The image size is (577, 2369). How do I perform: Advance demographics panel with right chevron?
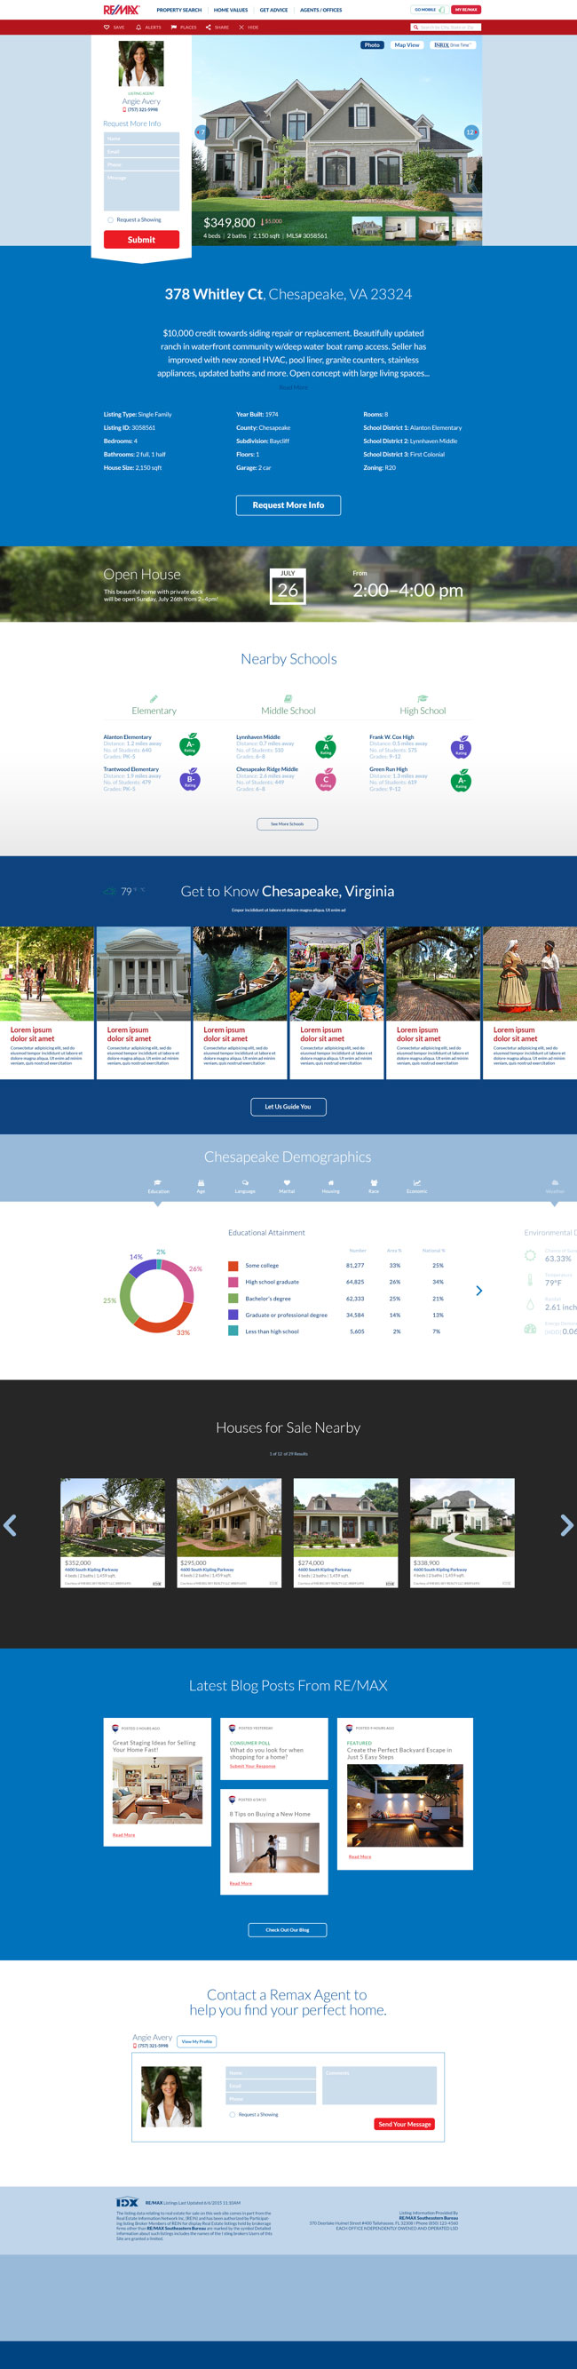click(478, 1291)
